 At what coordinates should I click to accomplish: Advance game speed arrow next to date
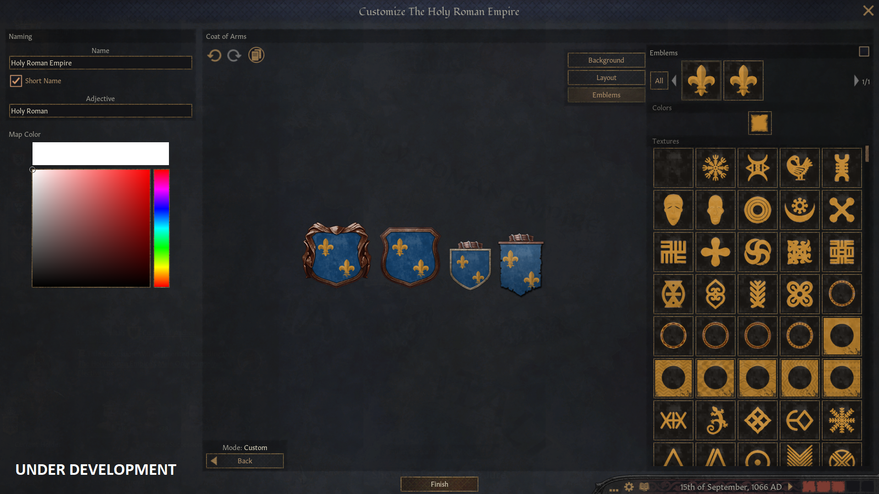(790, 487)
